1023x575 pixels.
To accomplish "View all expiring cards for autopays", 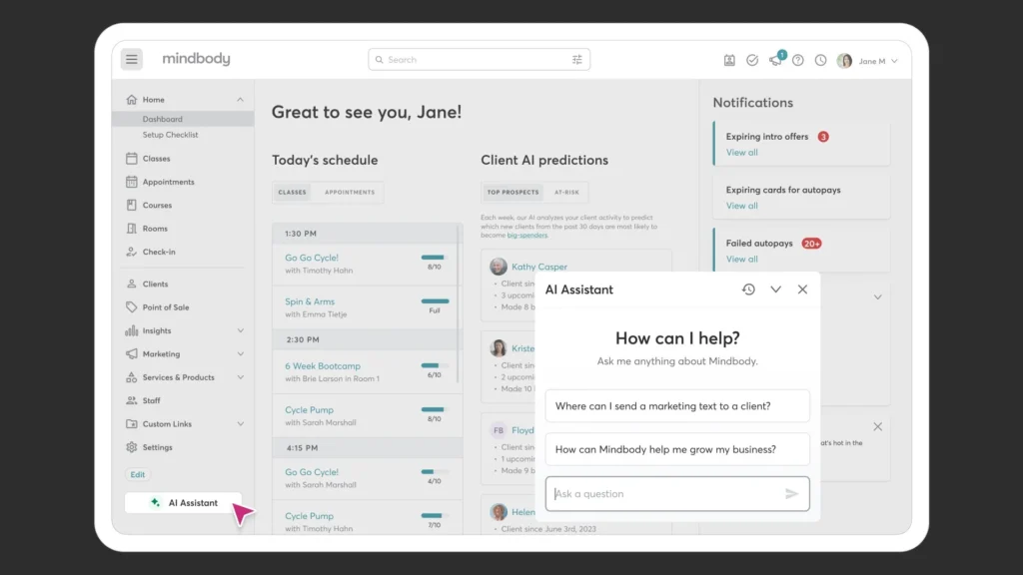I will pyautogui.click(x=742, y=206).
